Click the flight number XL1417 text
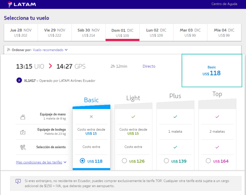Screen dimensions: 246x195 click(x=30, y=81)
